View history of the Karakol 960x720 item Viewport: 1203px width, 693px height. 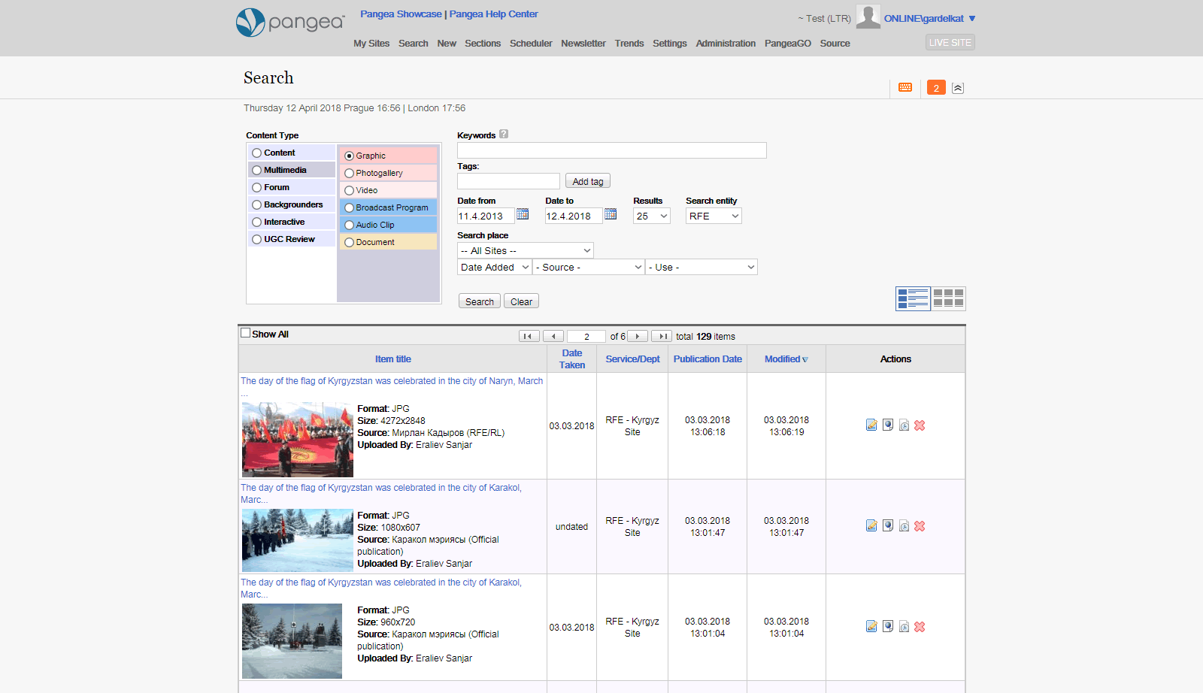click(x=904, y=627)
